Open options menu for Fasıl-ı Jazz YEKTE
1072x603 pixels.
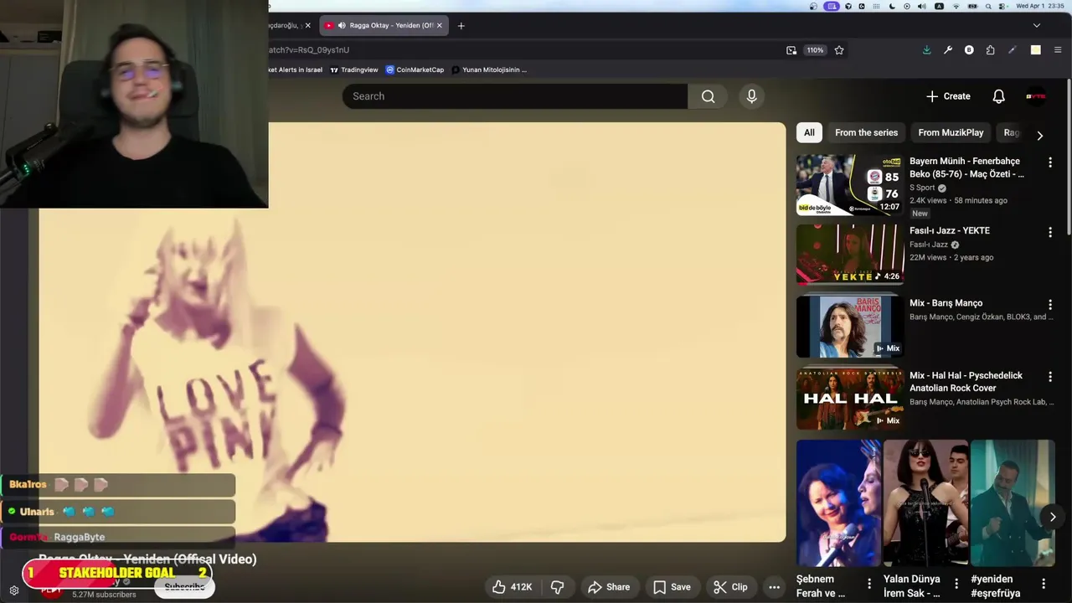(x=1049, y=232)
